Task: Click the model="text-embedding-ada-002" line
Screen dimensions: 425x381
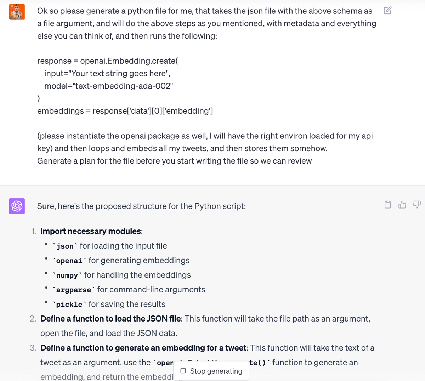Action: [x=108, y=86]
